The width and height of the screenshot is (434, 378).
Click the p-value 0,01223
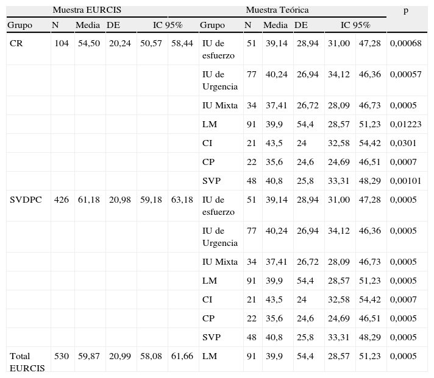coord(405,125)
